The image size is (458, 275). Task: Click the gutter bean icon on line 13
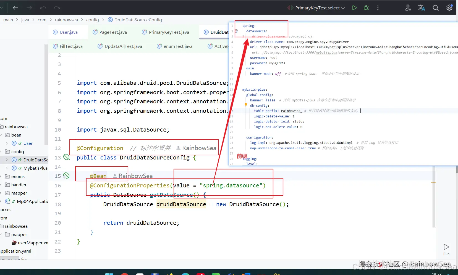[66, 157]
